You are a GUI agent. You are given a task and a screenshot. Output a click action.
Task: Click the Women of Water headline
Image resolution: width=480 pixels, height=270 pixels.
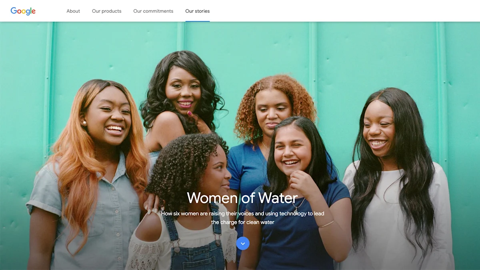pos(242,198)
